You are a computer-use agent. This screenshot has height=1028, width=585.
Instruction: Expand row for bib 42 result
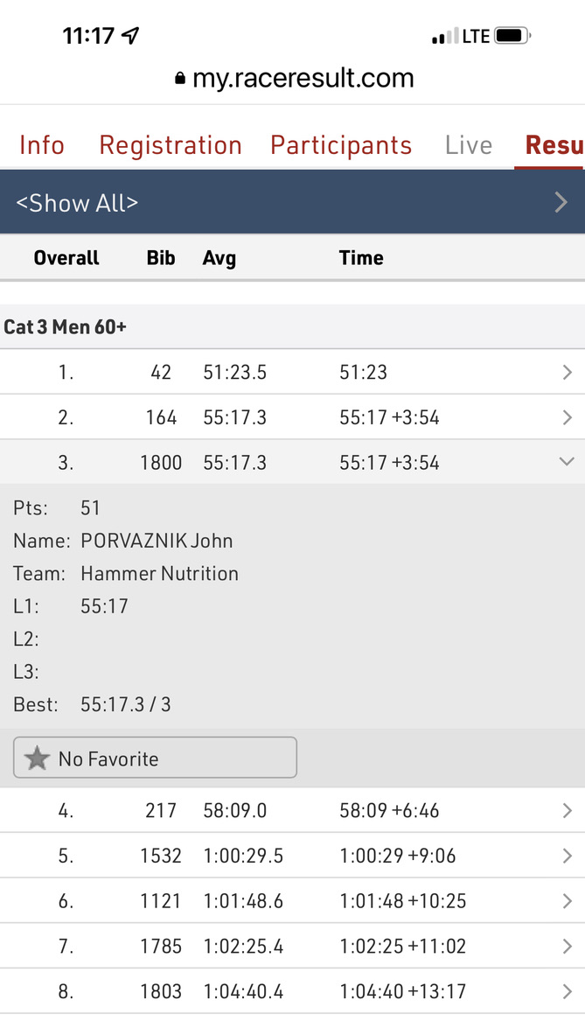pyautogui.click(x=567, y=373)
